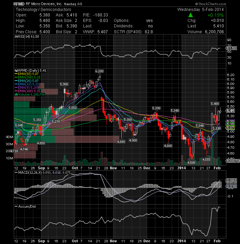This screenshot has height=244, width=240.
Task: Click the RFMD ticker symbol title
Action: pos(19,4)
